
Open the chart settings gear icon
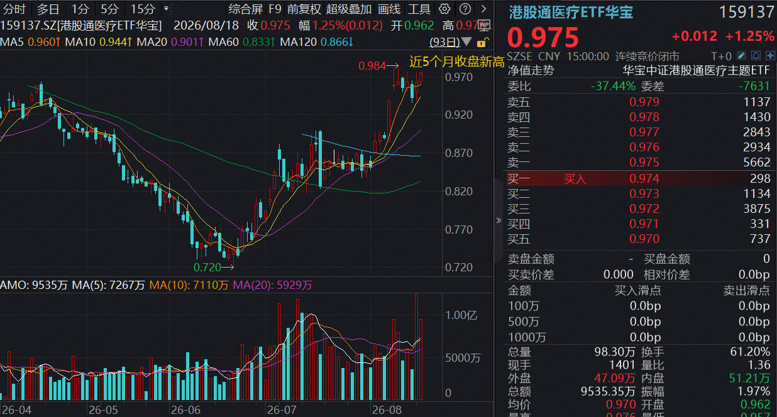[x=444, y=9]
